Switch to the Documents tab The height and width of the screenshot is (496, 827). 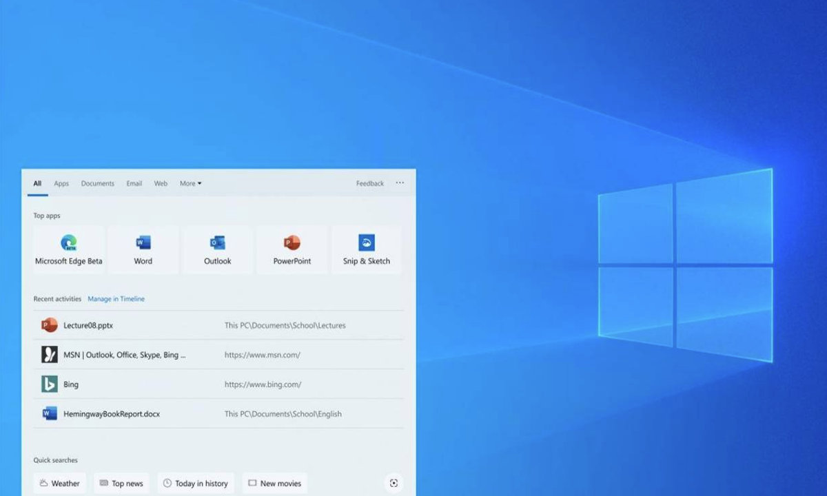97,183
